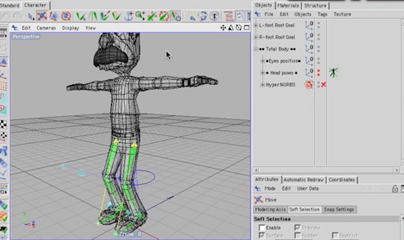
Task: Click viewport rotate camera icon
Action: click(239, 28)
